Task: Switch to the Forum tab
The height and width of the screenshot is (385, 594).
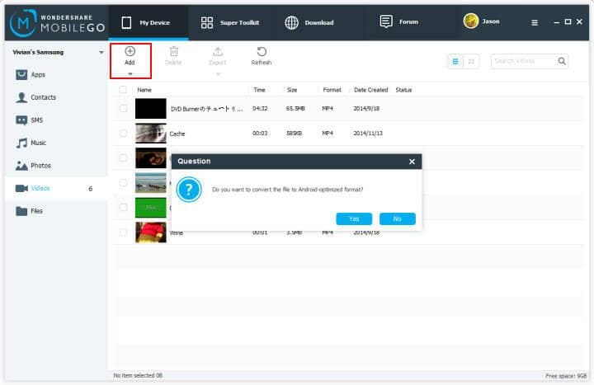Action: (399, 21)
